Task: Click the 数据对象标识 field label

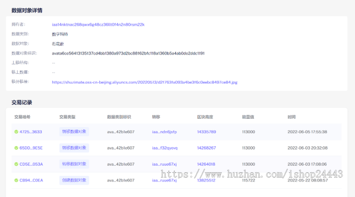Action: (x=24, y=53)
